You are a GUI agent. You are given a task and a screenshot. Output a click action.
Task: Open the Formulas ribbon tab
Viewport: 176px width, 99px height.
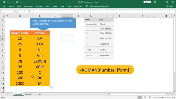[39, 6]
